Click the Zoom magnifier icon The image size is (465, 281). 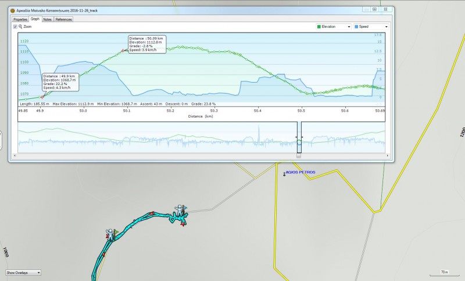tap(20, 26)
